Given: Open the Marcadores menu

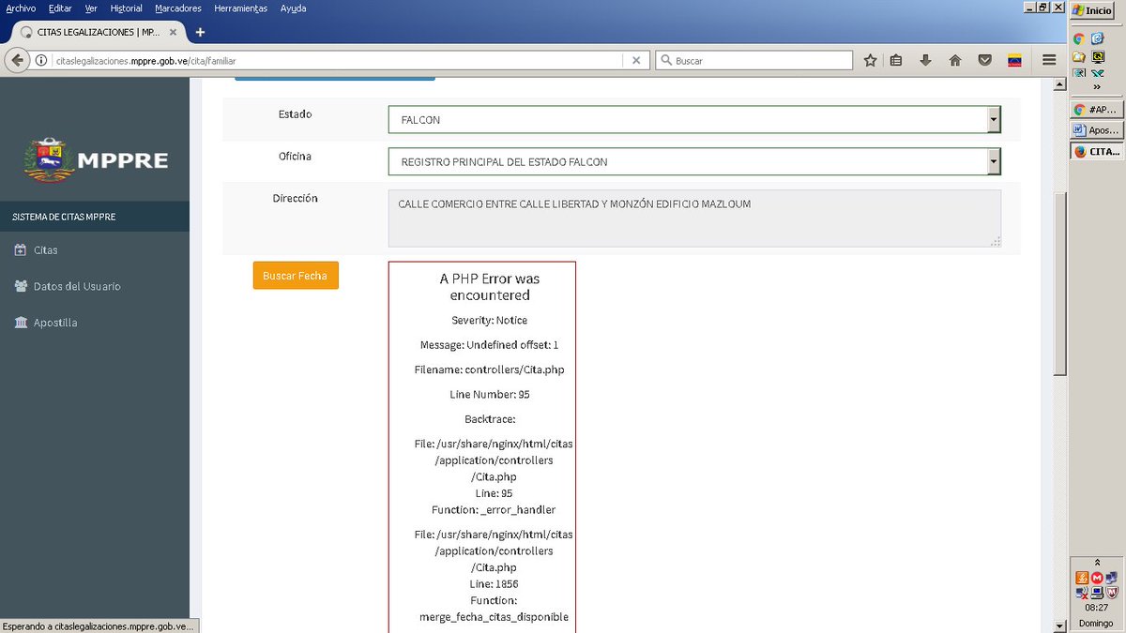Looking at the screenshot, I should (178, 8).
